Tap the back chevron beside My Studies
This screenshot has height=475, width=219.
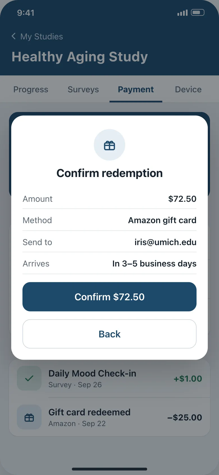[x=13, y=36]
